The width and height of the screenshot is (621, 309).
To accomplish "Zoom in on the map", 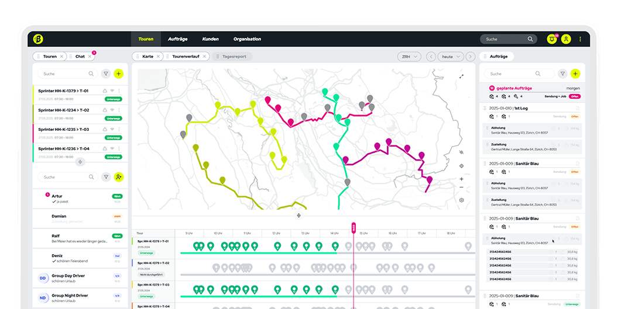I will (461, 179).
